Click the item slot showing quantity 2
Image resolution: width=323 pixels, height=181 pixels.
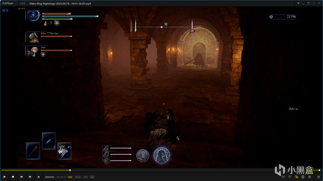click(49, 141)
